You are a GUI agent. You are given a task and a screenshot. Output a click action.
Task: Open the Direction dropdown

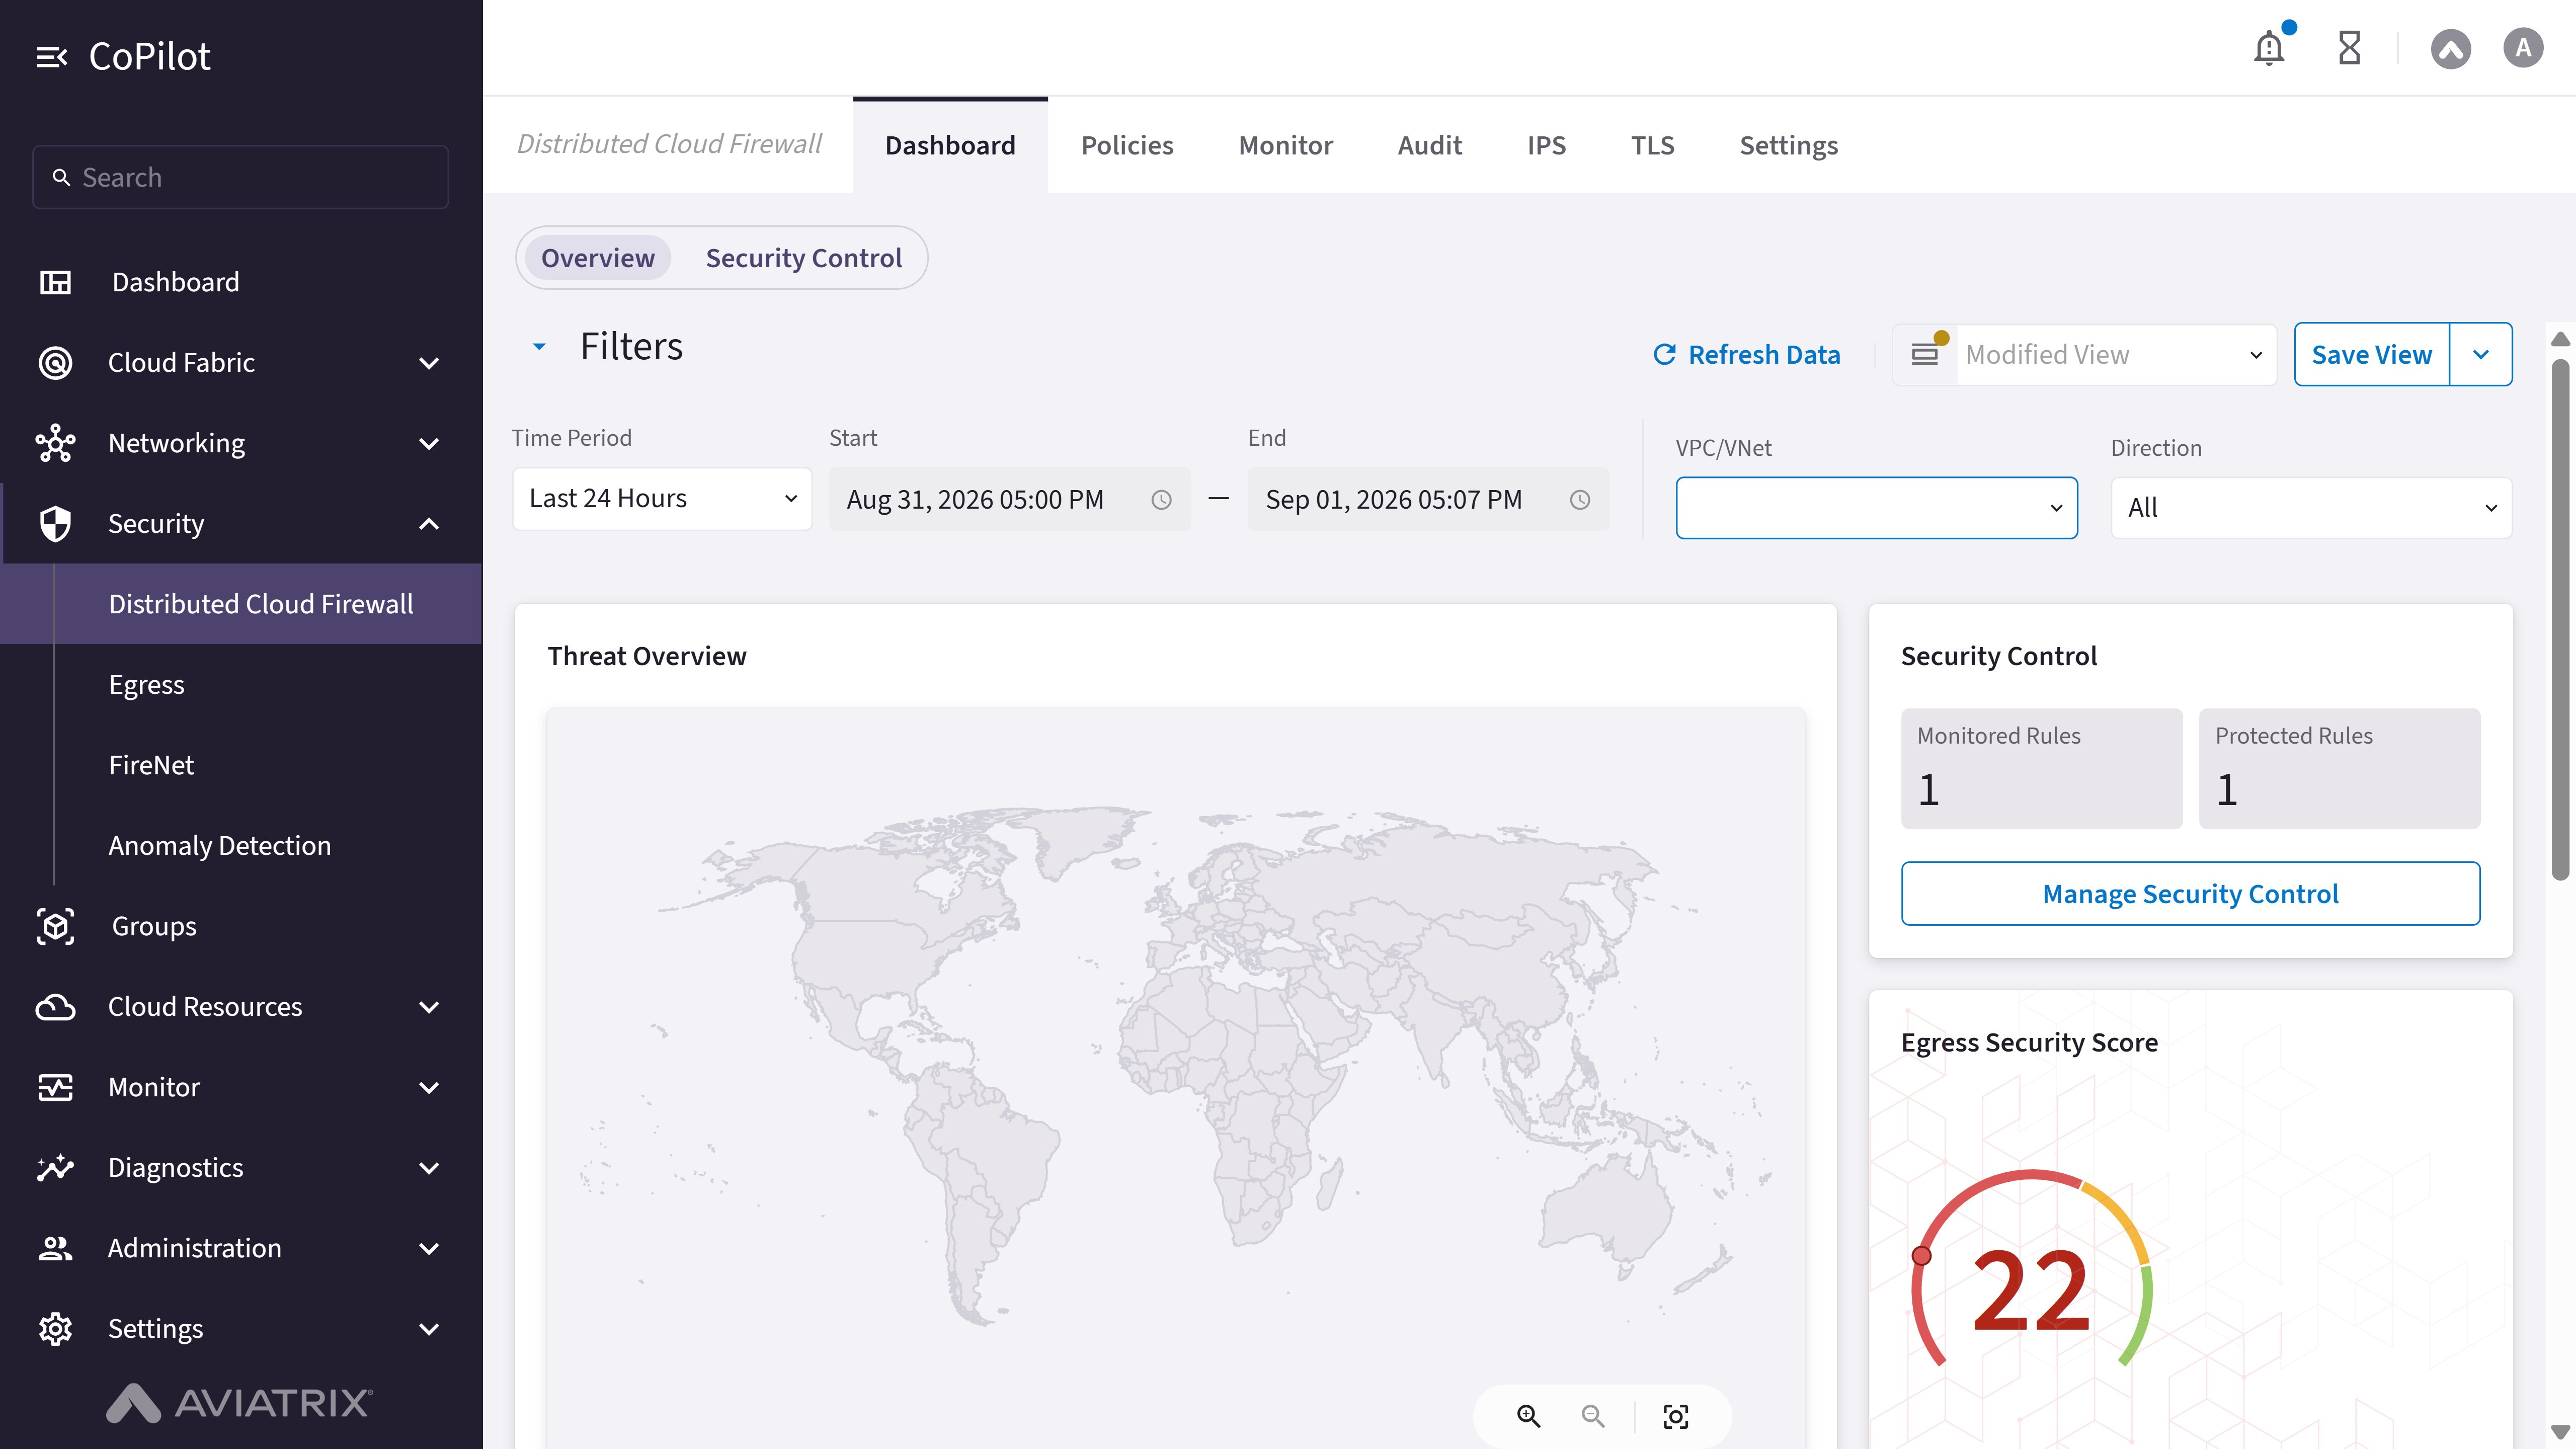click(2311, 508)
